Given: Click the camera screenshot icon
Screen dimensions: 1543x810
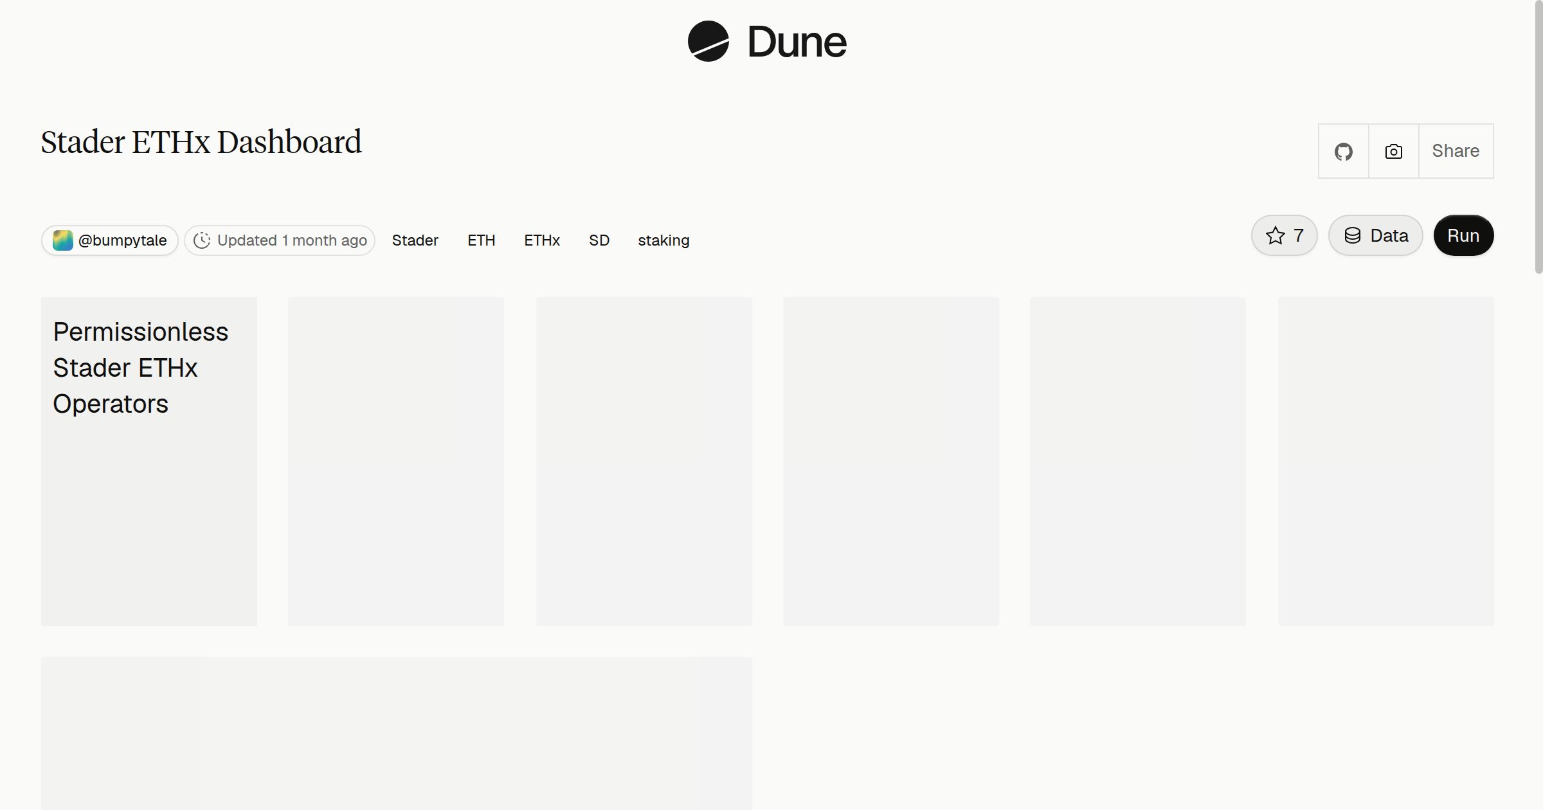Looking at the screenshot, I should click(1393, 151).
